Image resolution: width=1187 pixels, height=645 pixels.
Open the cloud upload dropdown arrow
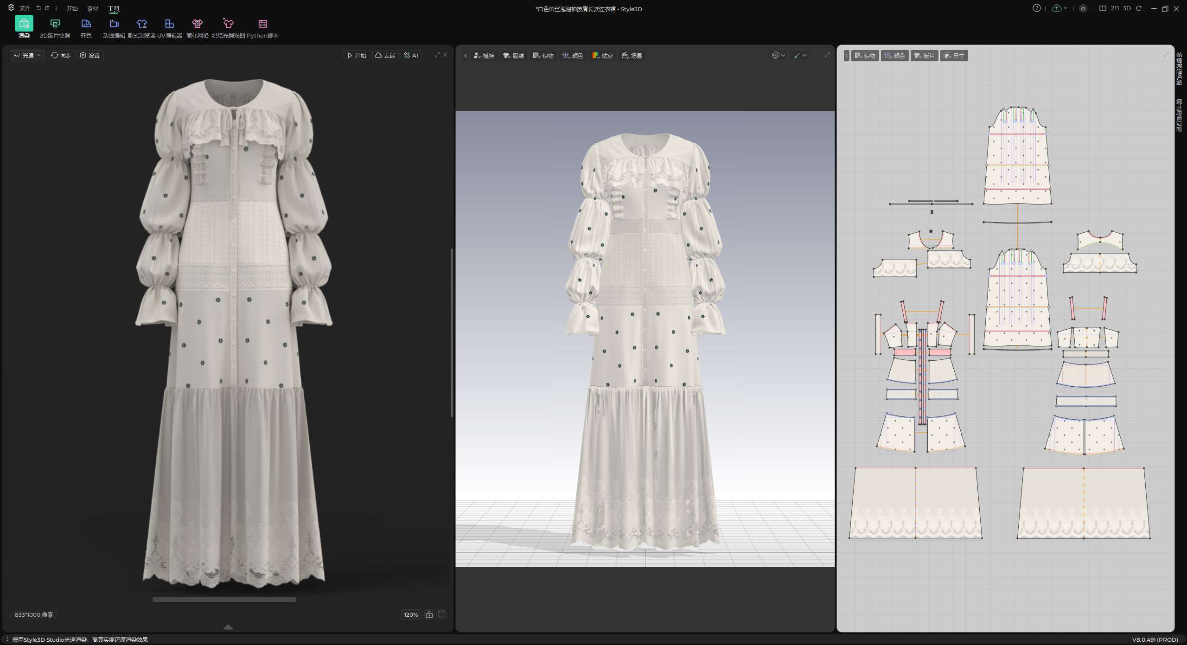pyautogui.click(x=1066, y=8)
